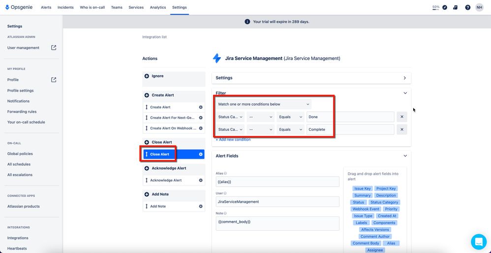Expand the Settings section chevron
The image size is (491, 253).
point(404,78)
